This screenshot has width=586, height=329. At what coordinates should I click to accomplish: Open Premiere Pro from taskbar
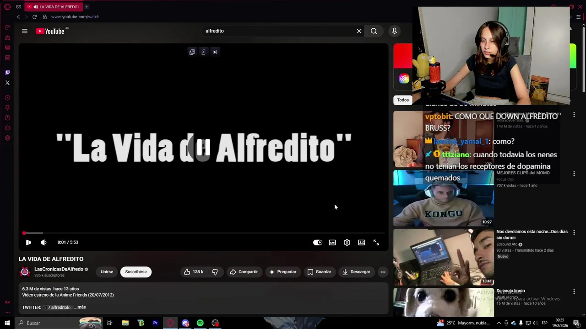(156, 323)
